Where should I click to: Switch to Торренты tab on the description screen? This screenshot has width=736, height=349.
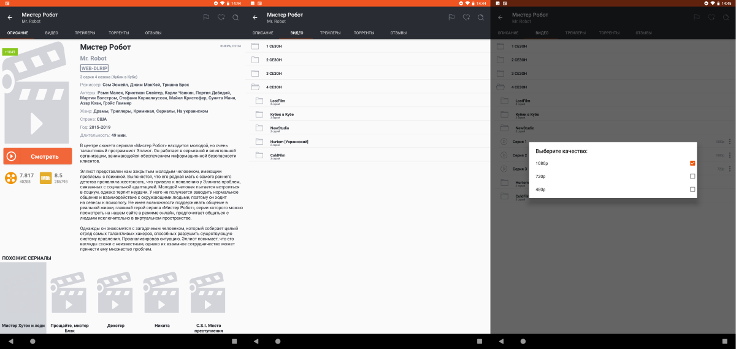118,33
